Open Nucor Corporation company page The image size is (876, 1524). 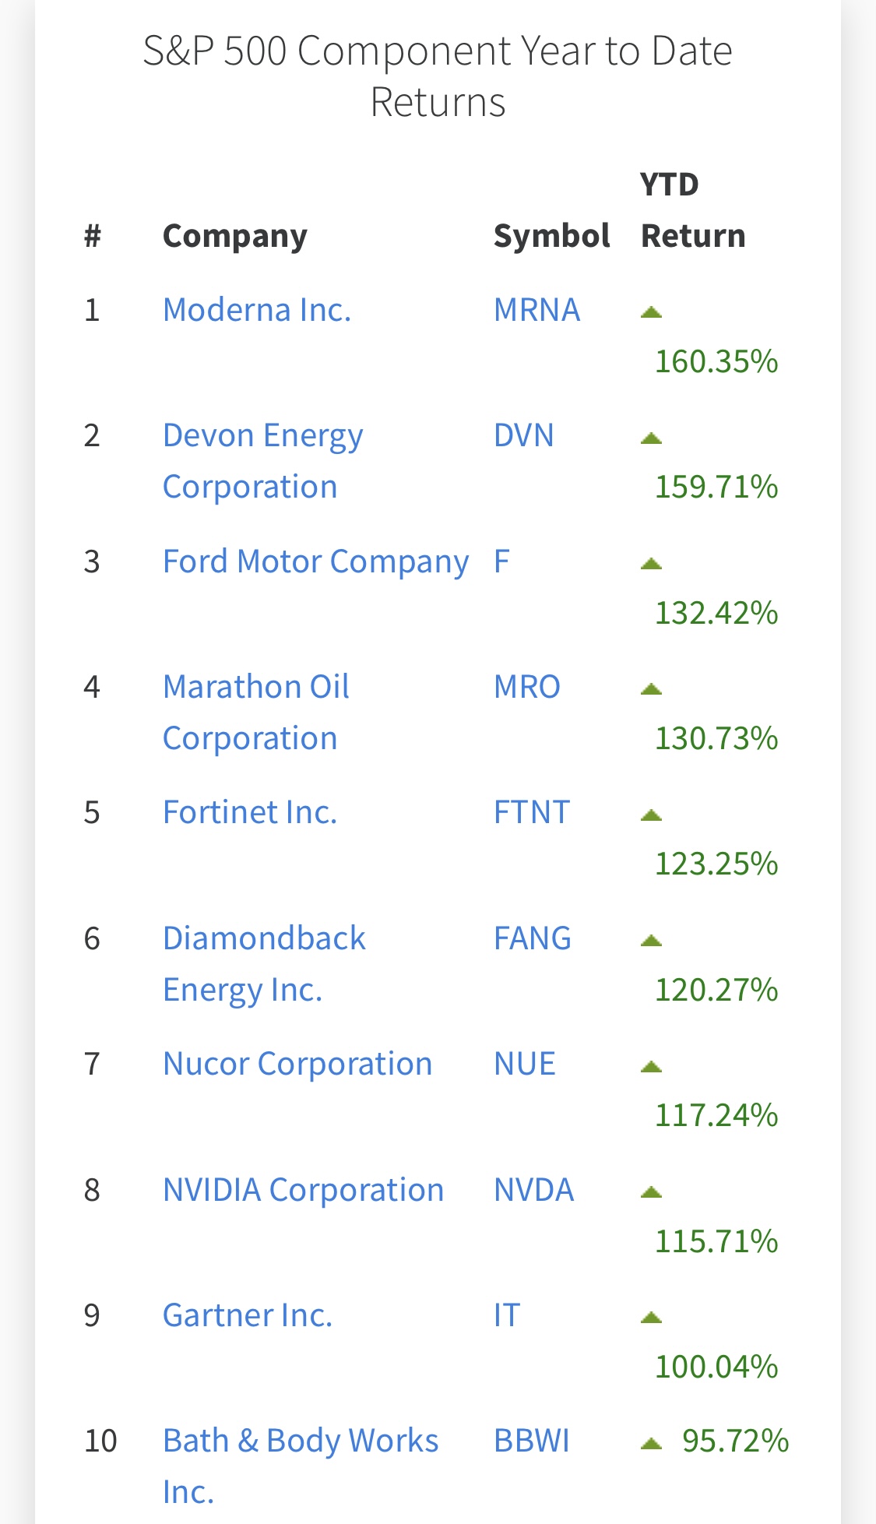pyautogui.click(x=297, y=1064)
